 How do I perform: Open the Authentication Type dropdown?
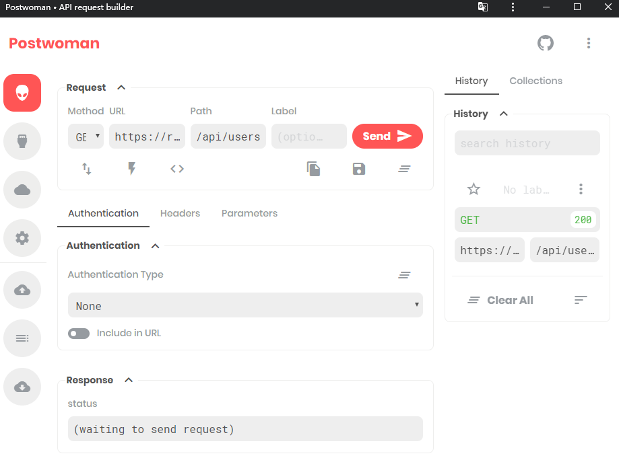(x=245, y=305)
